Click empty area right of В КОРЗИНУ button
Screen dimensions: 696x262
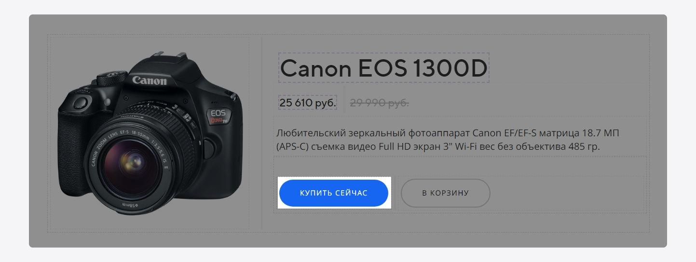[x=567, y=193]
